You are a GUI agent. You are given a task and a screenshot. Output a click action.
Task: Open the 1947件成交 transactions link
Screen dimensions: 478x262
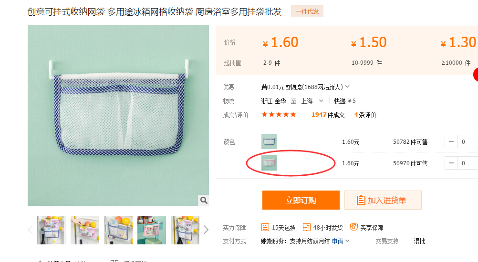click(328, 115)
